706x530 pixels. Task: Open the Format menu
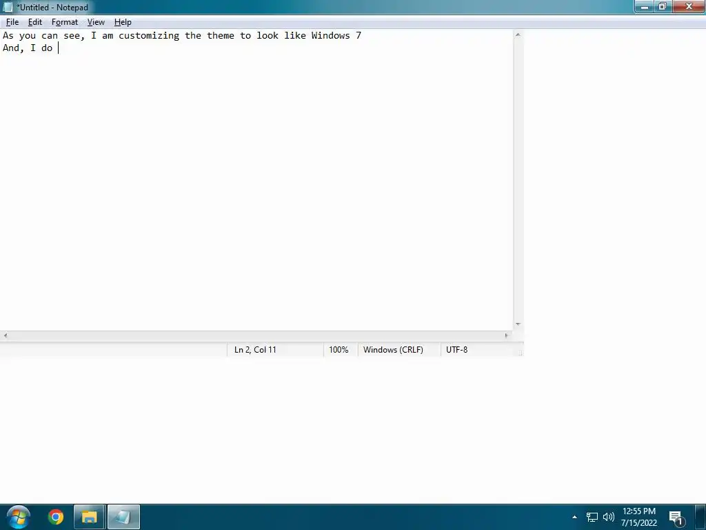point(64,22)
